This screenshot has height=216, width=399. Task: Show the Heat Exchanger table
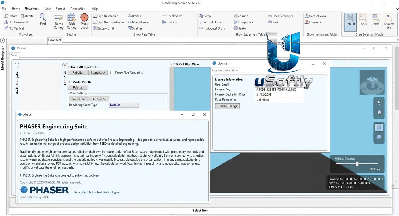(281, 16)
